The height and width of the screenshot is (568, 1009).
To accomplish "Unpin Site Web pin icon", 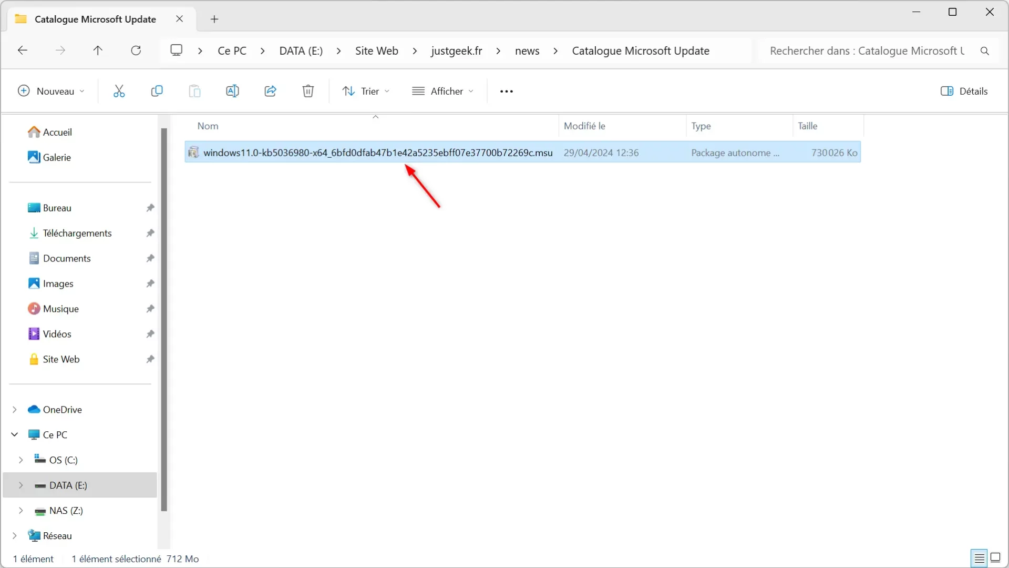I will pos(150,359).
